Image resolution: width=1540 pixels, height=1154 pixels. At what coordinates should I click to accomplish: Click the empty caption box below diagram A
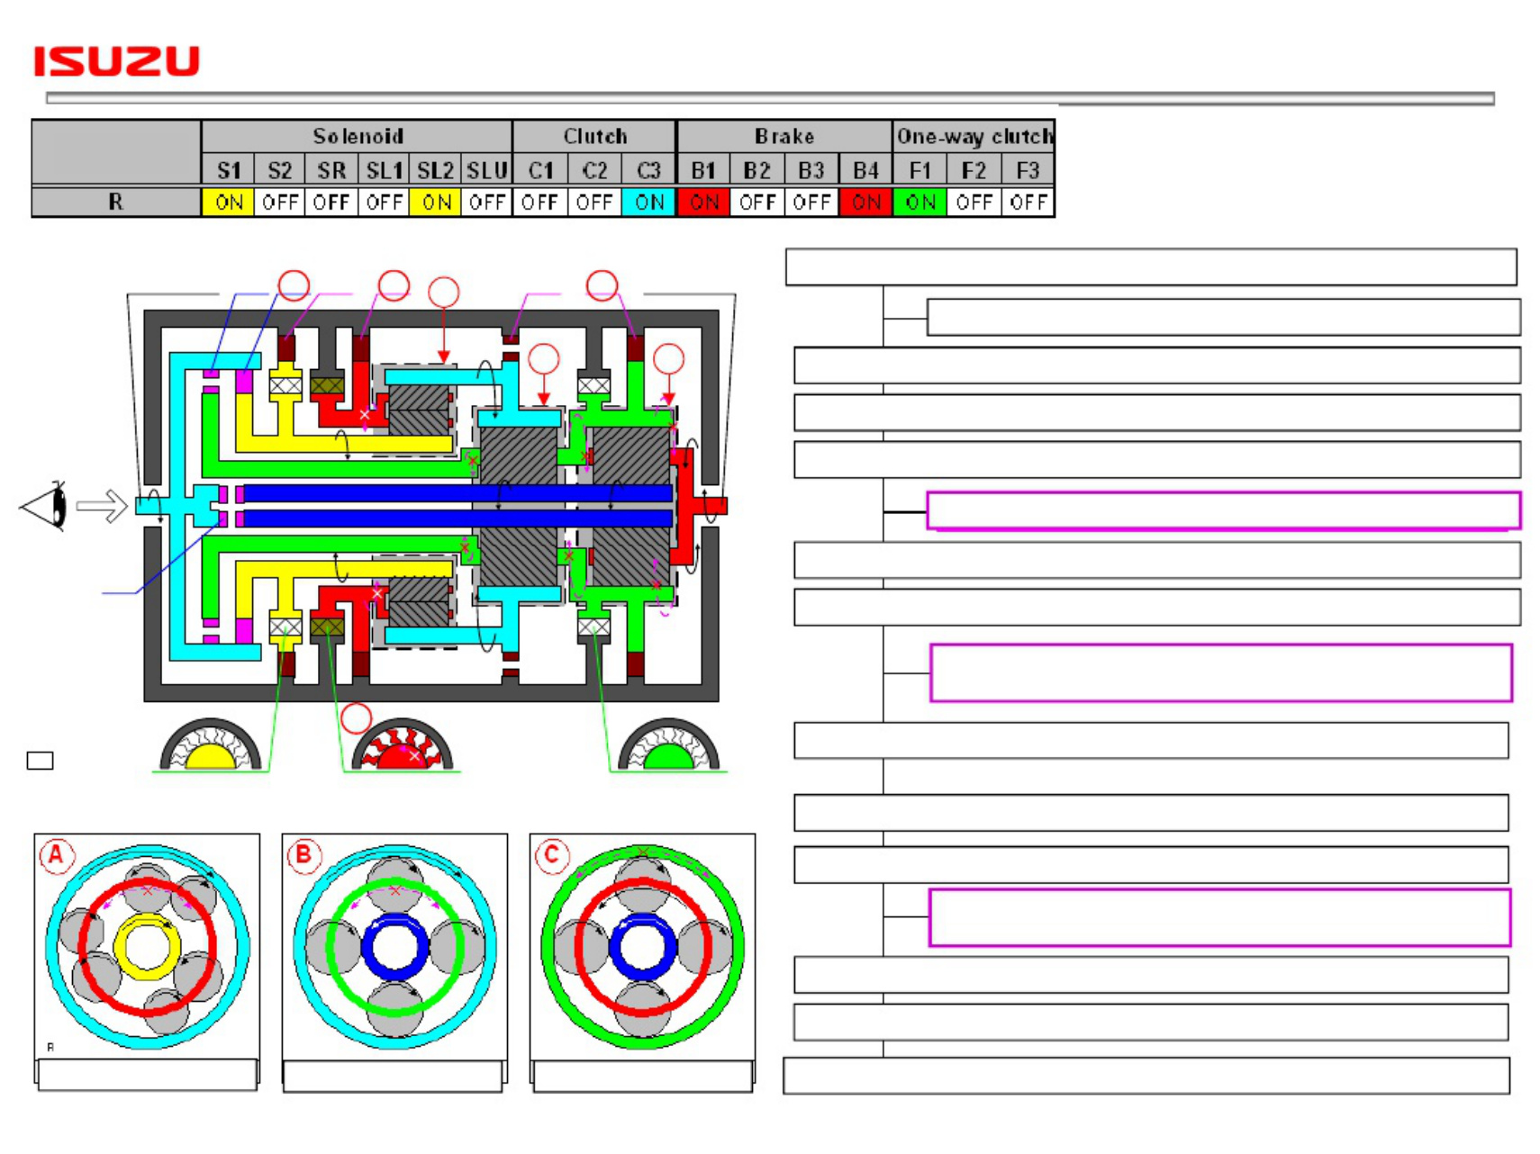click(x=147, y=1075)
